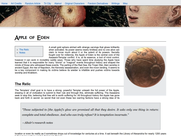
Task: Open the Writings menu
Action: pyautogui.click(x=115, y=3)
